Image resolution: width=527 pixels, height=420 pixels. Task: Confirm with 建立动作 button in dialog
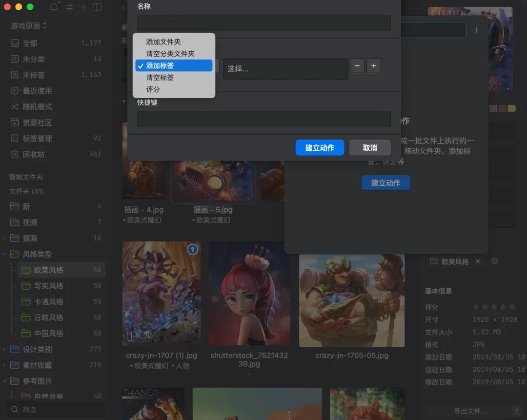tap(320, 147)
